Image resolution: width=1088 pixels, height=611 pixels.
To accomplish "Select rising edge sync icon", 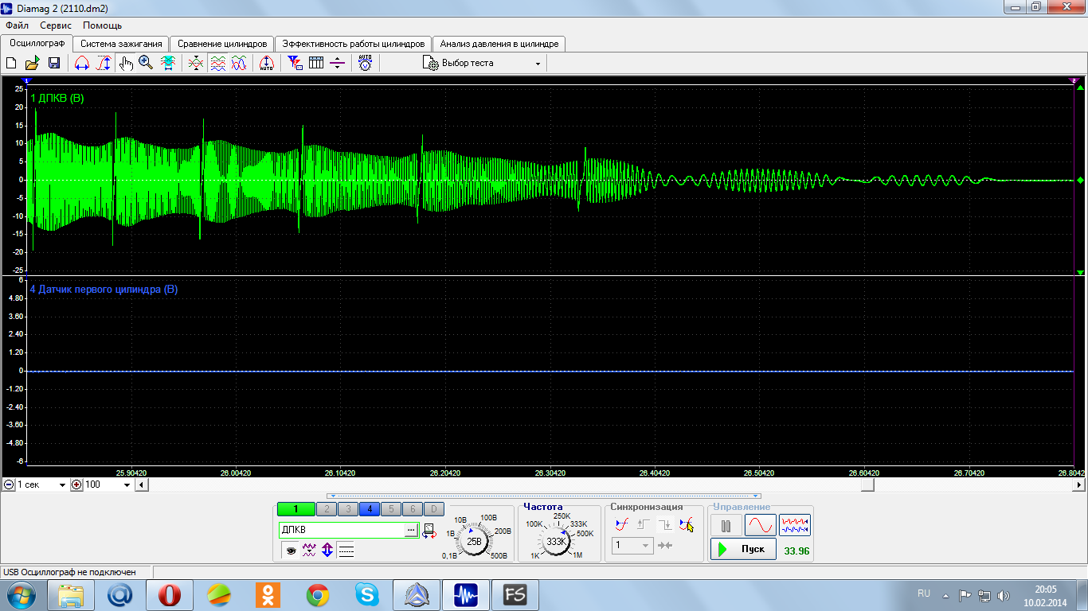I will click(644, 525).
